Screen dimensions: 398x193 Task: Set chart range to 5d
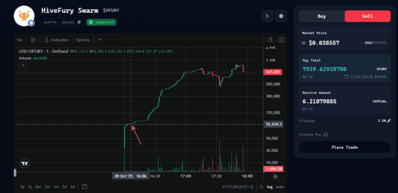64,187
